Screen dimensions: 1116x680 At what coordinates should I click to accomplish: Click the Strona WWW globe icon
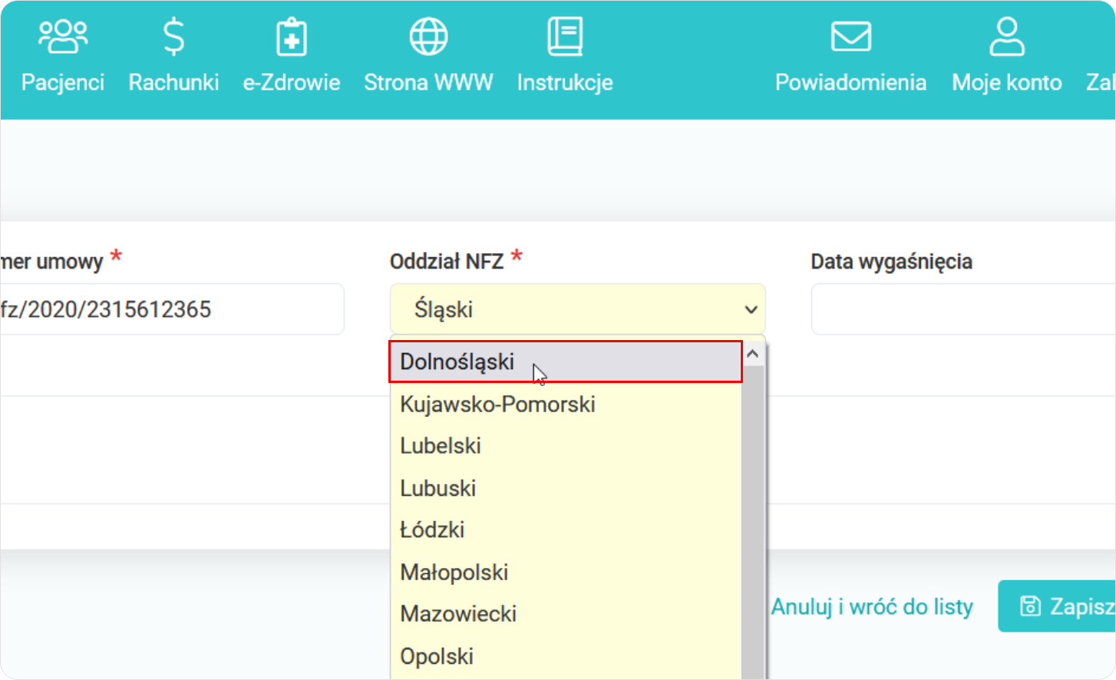[428, 37]
